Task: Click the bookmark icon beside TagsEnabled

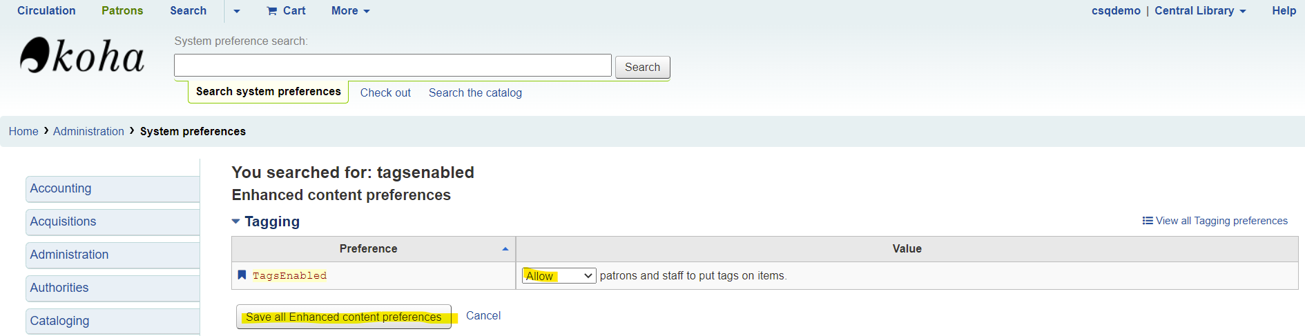Action: (x=242, y=275)
